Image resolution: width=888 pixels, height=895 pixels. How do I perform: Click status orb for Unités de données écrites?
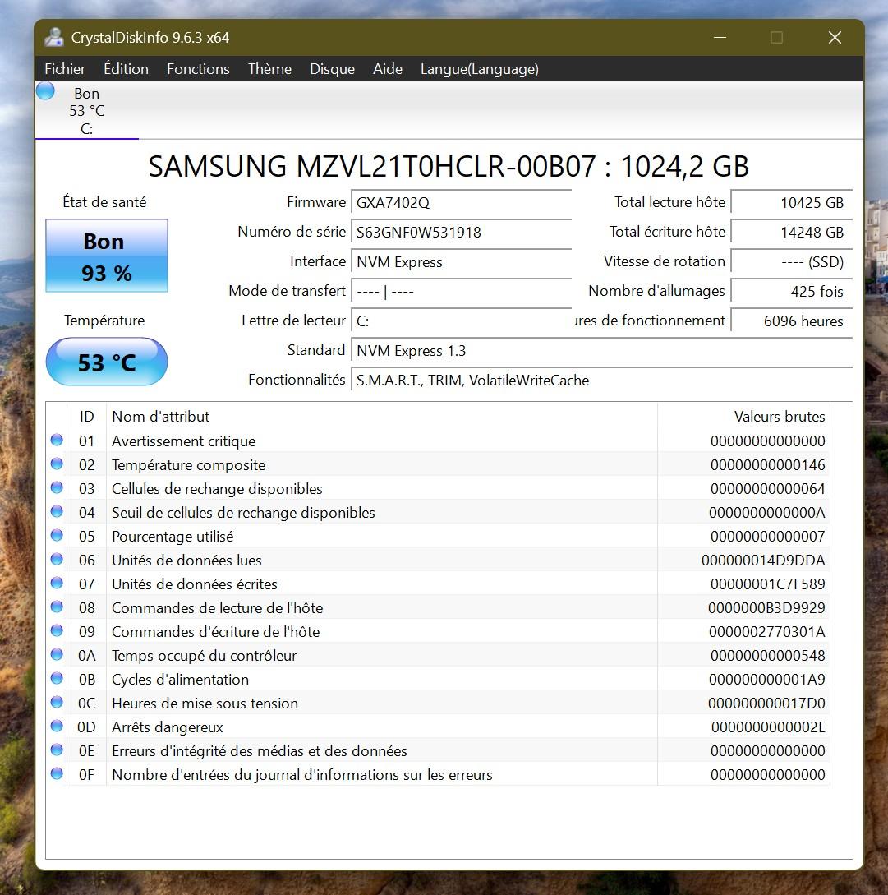tap(57, 584)
